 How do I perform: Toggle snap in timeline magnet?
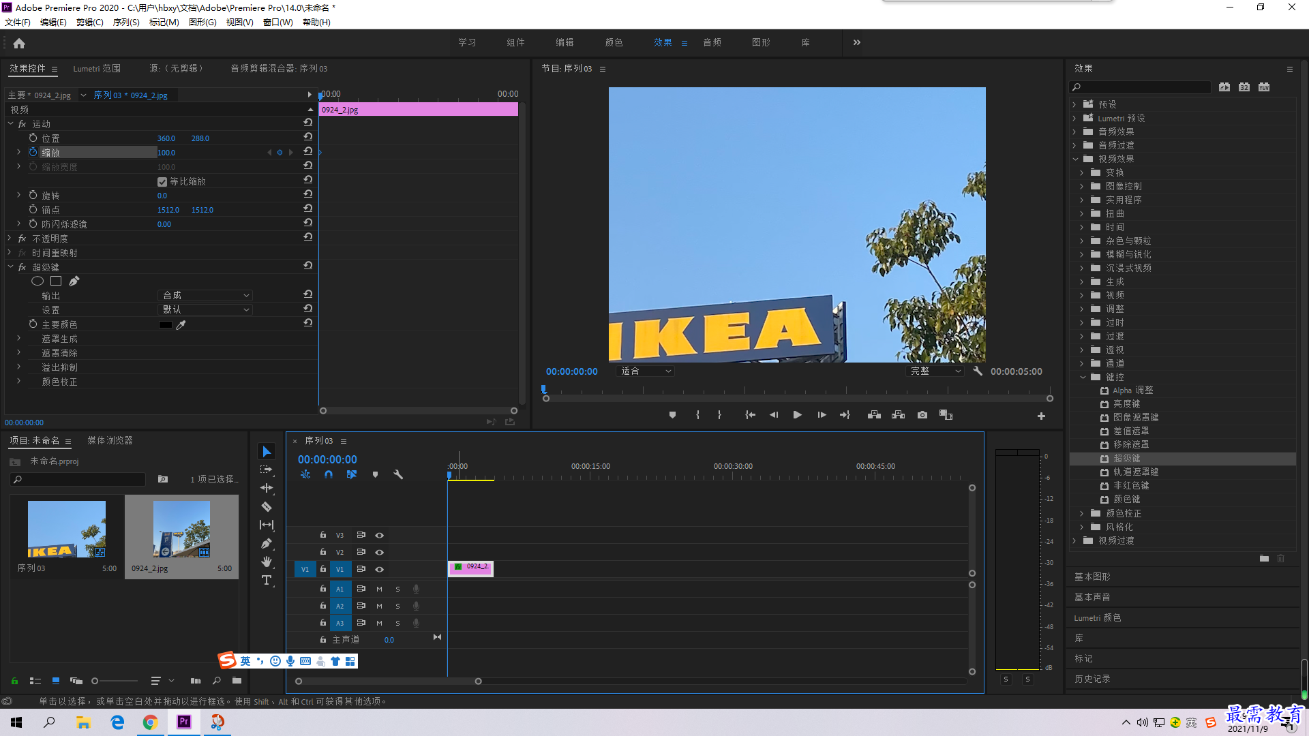(x=329, y=474)
